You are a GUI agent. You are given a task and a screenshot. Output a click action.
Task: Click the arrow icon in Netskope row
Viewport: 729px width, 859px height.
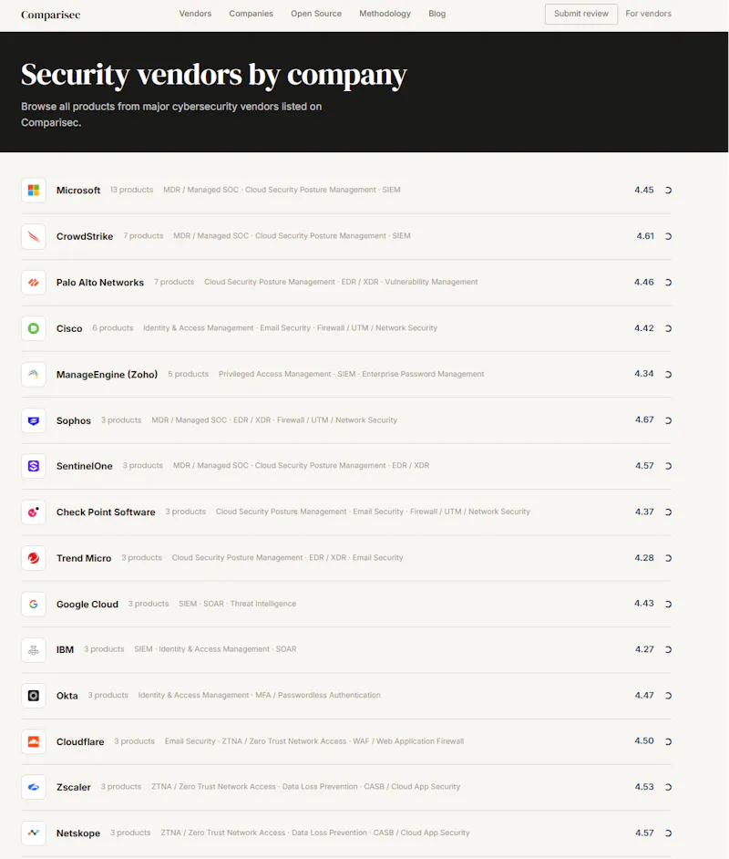(668, 833)
